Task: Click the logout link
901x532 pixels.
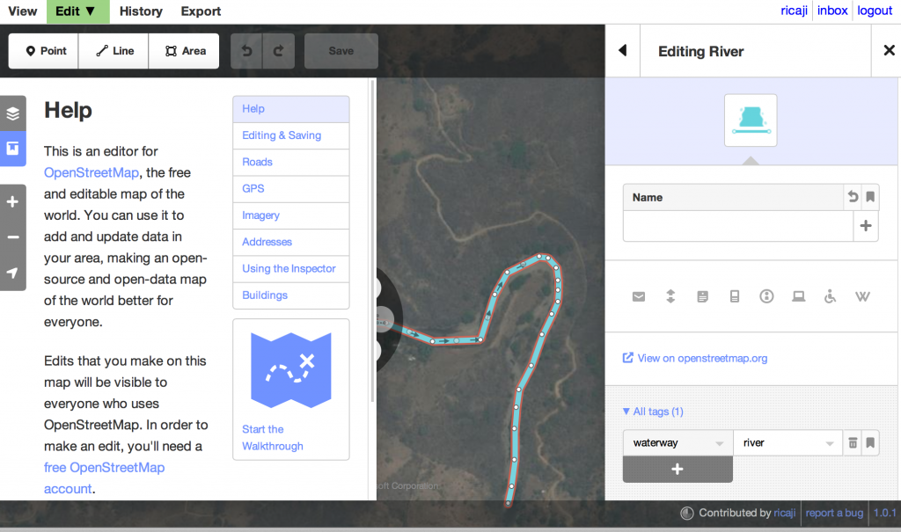Action: click(x=875, y=11)
